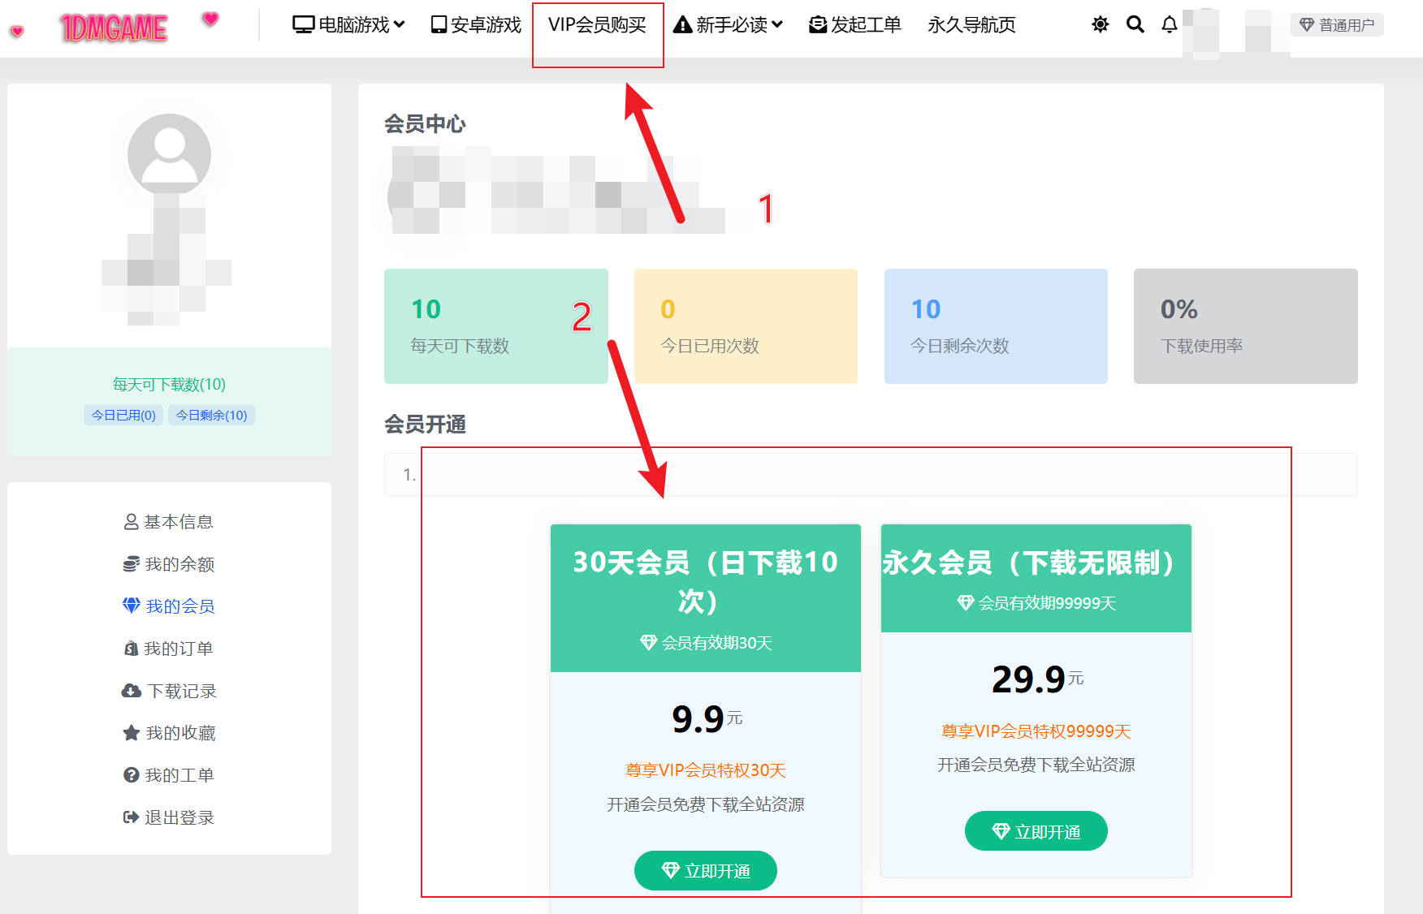Screen dimensions: 1423x914
Task: Toggle the dark/light theme sun icon
Action: coord(1100,24)
